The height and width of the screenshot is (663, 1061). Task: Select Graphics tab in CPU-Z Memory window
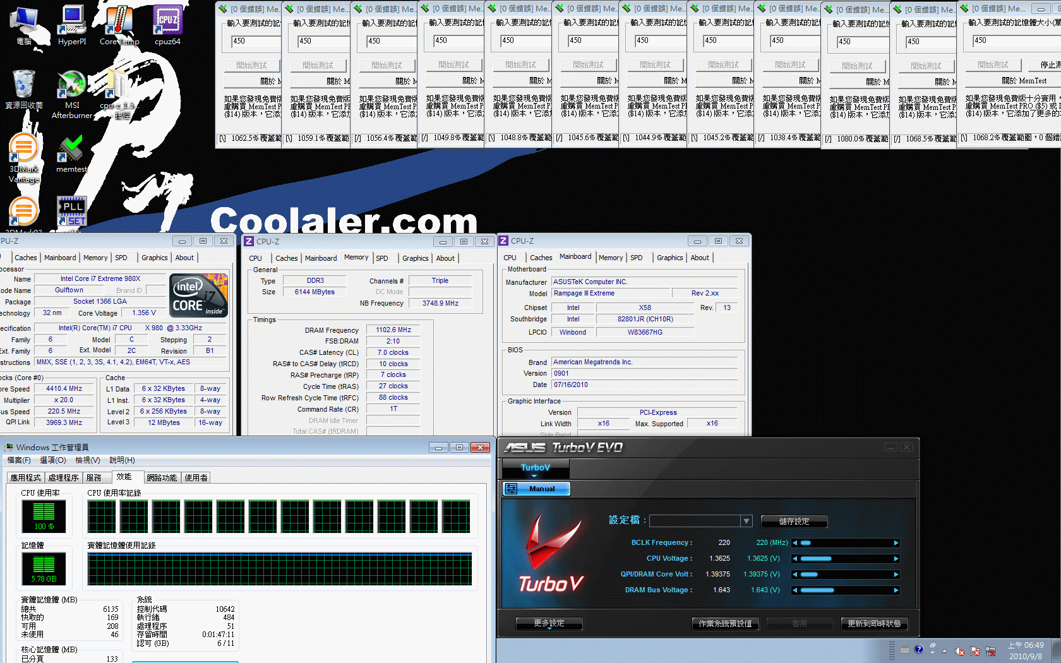(416, 258)
